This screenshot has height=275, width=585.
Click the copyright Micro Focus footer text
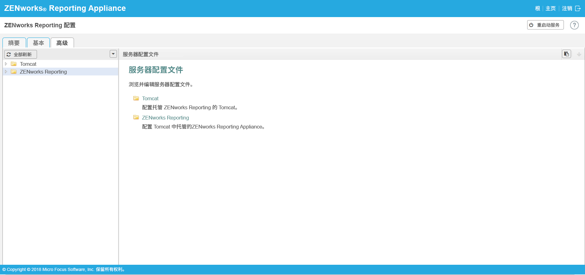point(64,269)
